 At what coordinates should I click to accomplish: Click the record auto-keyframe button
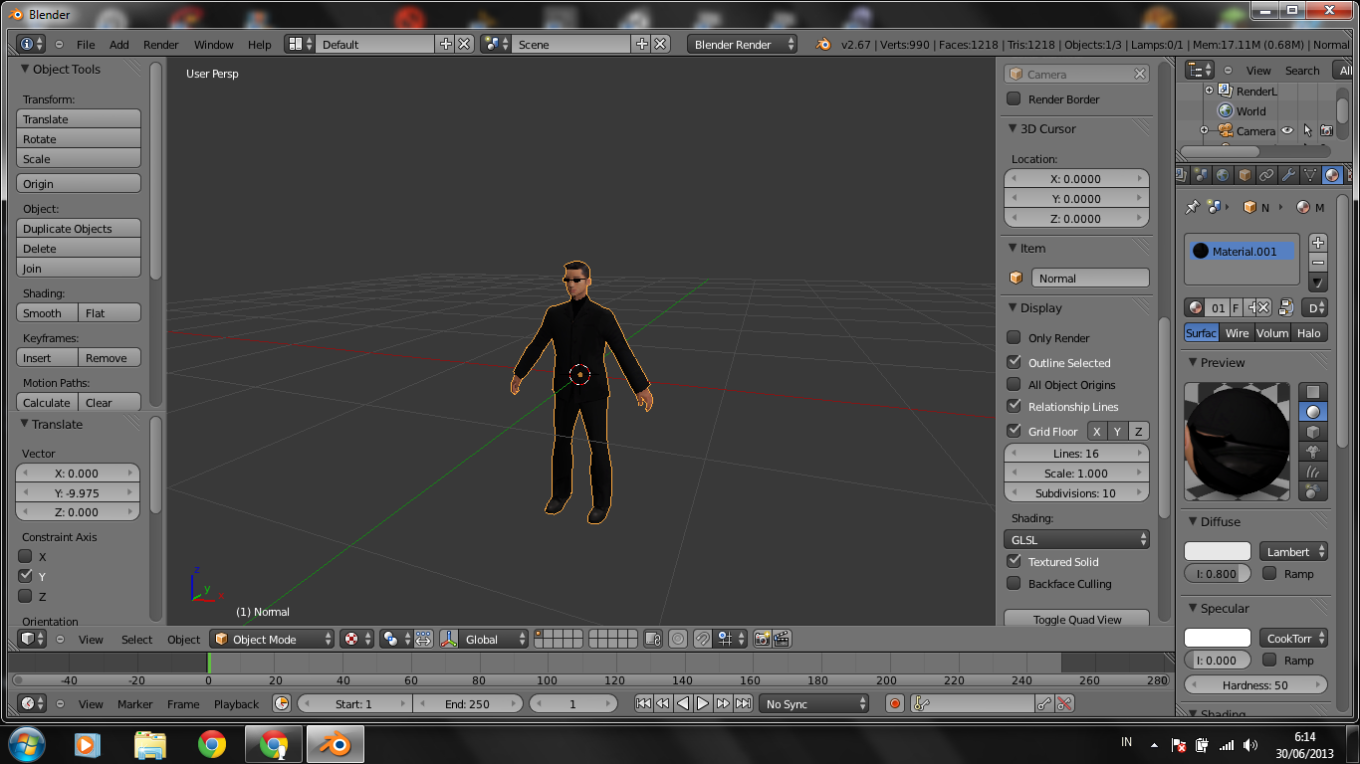(894, 704)
